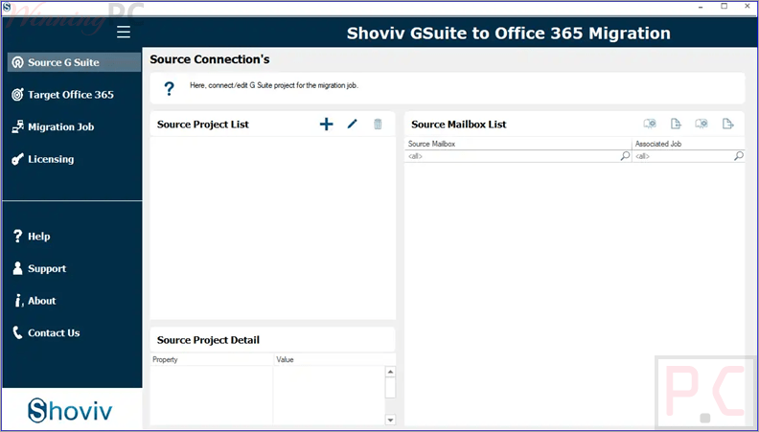Open the Licensing page

pyautogui.click(x=42, y=159)
